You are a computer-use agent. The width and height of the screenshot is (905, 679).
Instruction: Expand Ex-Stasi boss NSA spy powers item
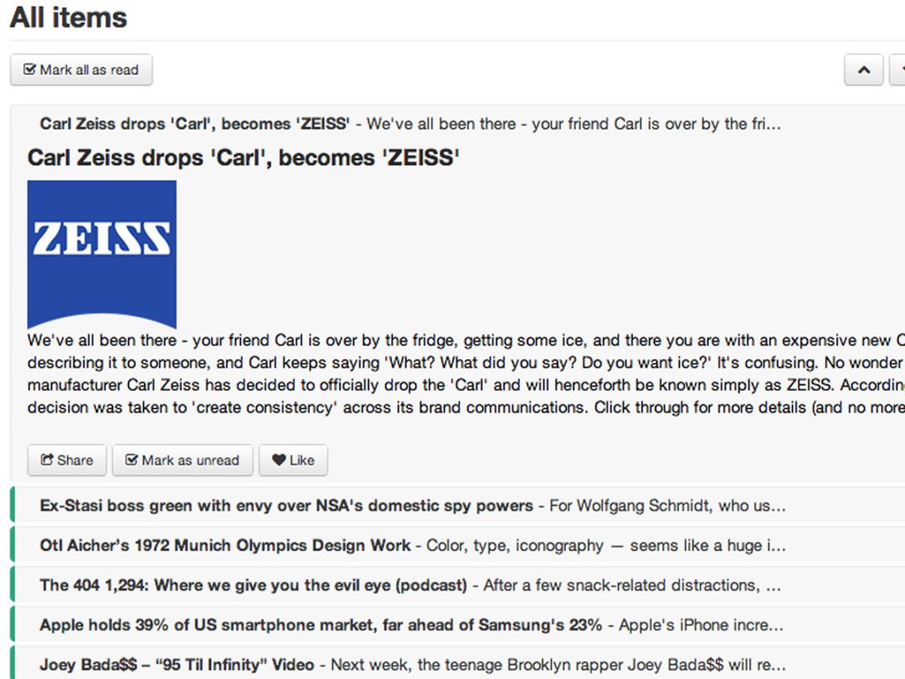(458, 505)
